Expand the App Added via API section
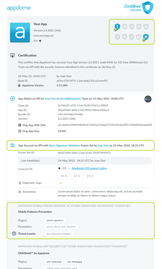 tap(12, 99)
